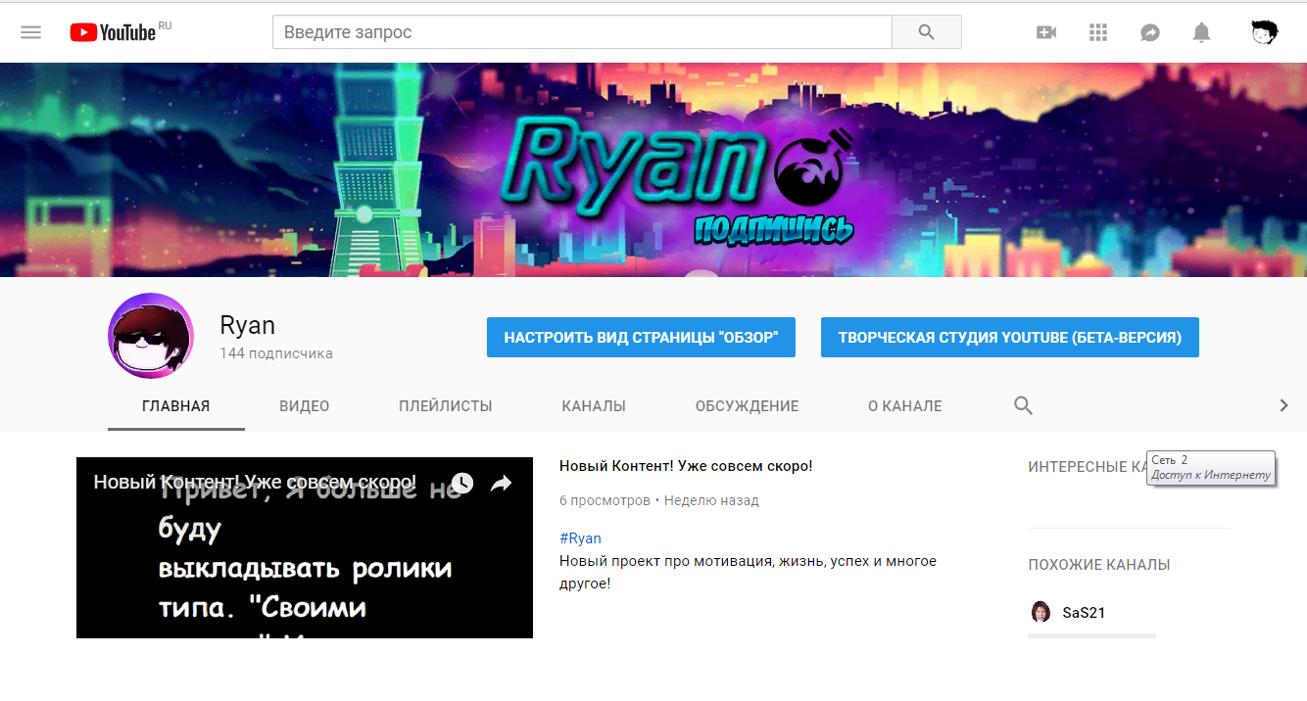The width and height of the screenshot is (1307, 701).
Task: Open the hamburger guide menu
Action: (x=30, y=32)
